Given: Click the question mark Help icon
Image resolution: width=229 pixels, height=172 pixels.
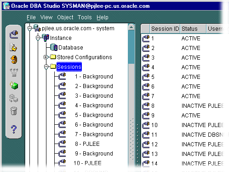Looking at the screenshot, I should click(x=14, y=129).
